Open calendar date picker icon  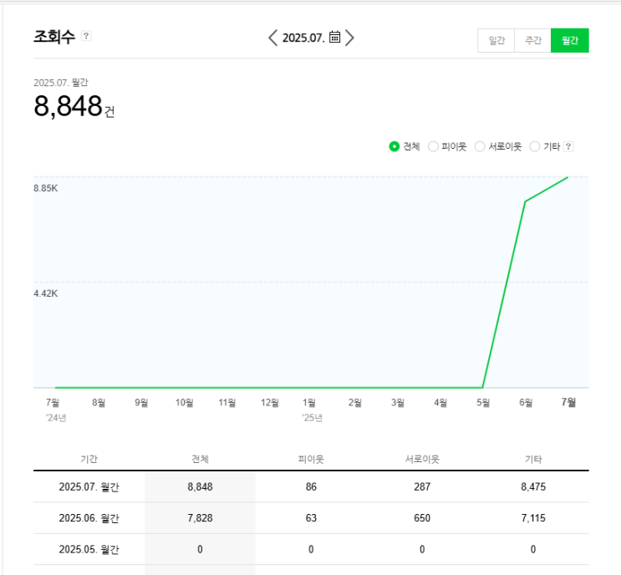coord(334,37)
